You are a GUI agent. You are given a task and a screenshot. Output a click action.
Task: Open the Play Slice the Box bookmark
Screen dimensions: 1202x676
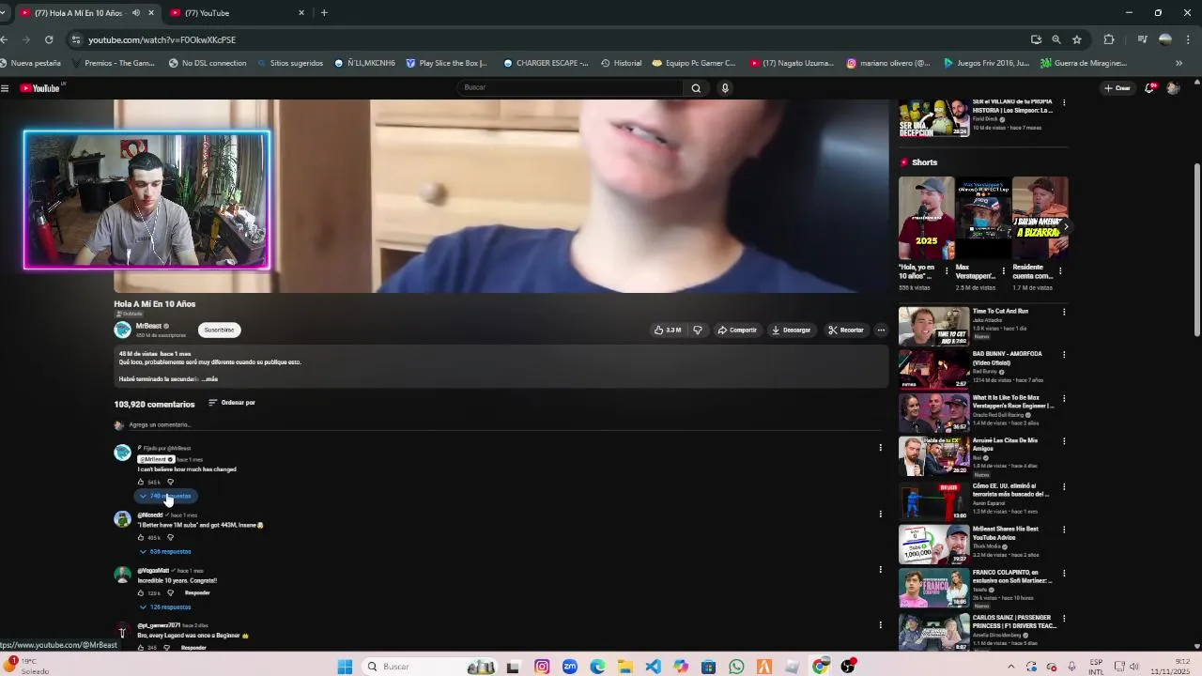[x=447, y=63]
